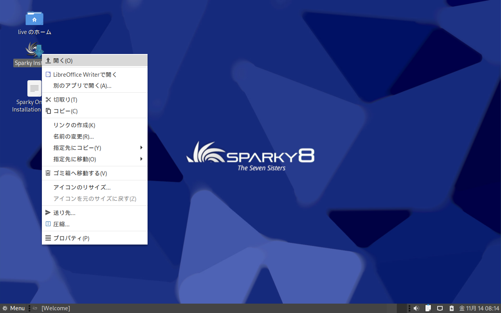Open with LibreOffice Writer menu entry
This screenshot has width=501, height=313.
pos(95,74)
